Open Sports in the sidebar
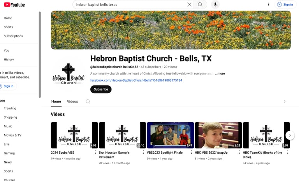Viewport: 299px width, 181px height. [x=9, y=171]
